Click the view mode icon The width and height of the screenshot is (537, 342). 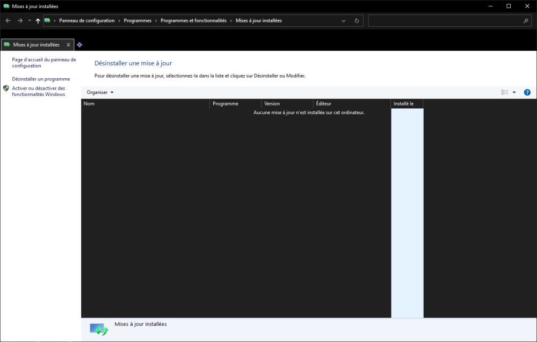pyautogui.click(x=504, y=92)
